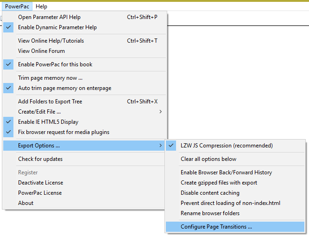Open View Online Forum
This screenshot has width=309, height=236.
pyautogui.click(x=84, y=51)
